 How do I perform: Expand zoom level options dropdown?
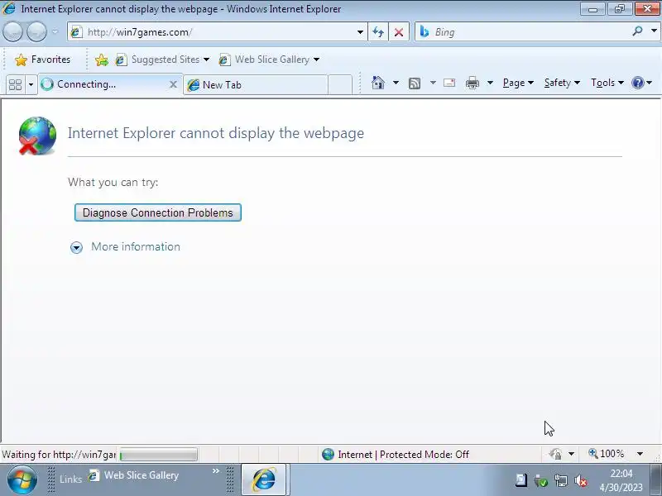pos(640,454)
